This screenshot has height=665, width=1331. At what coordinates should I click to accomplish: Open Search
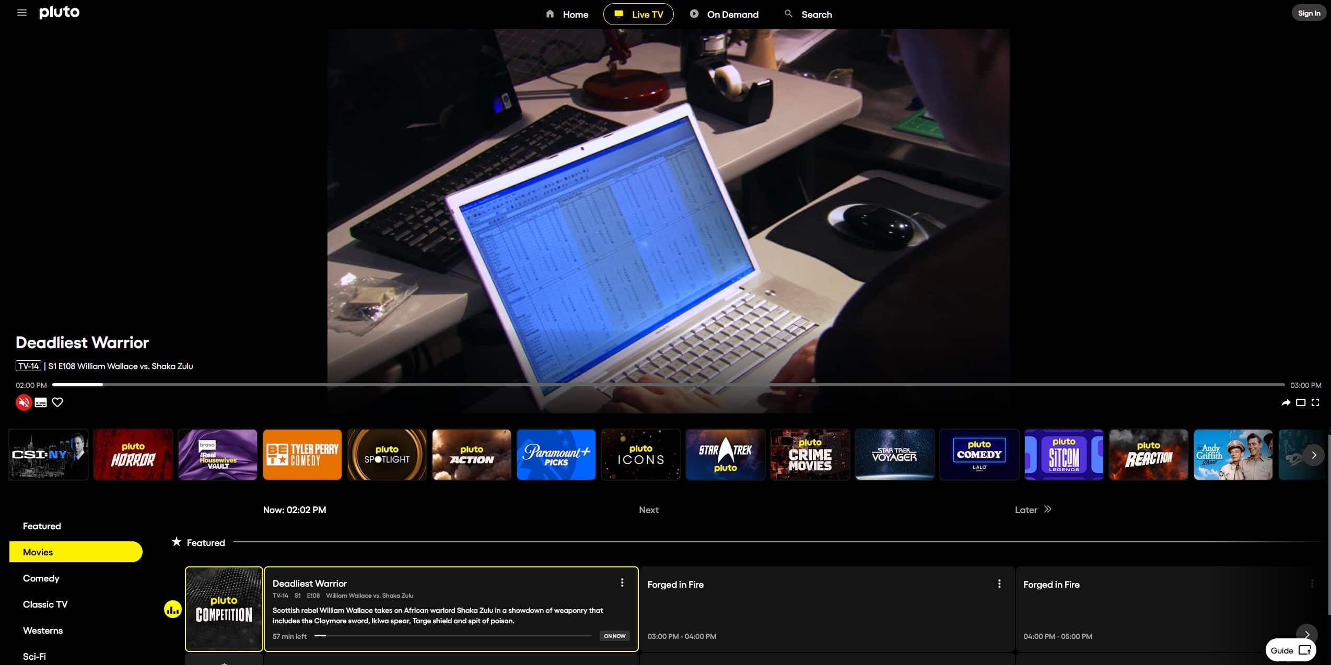coord(808,14)
